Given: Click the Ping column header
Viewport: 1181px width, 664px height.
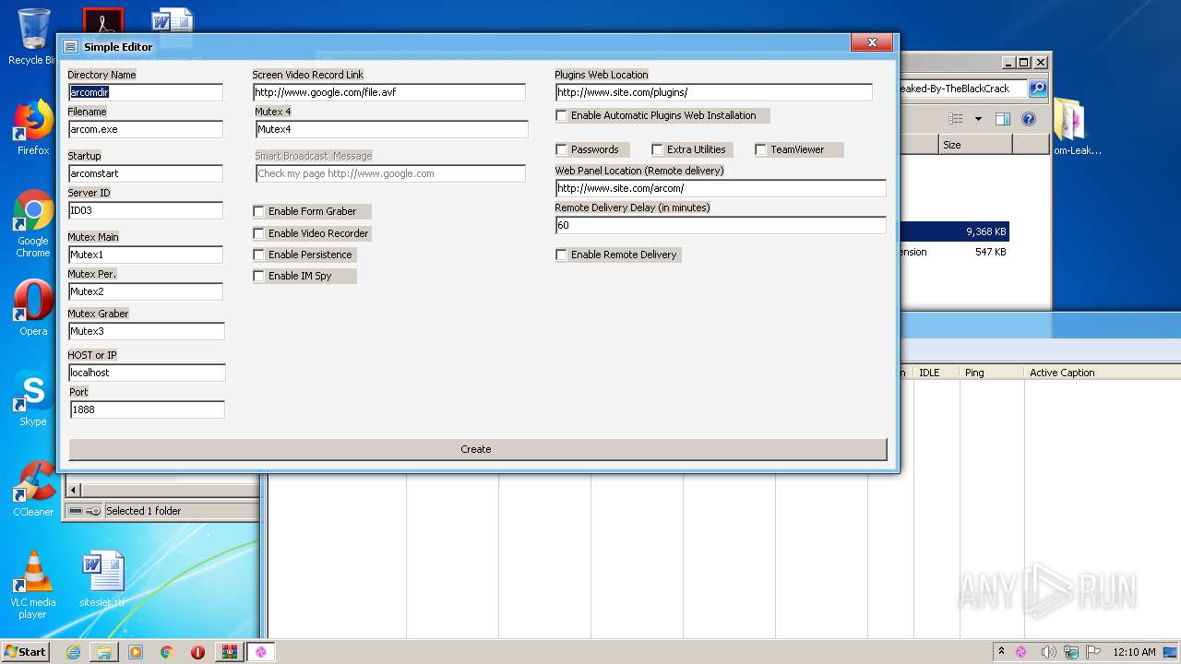Looking at the screenshot, I should pyautogui.click(x=992, y=373).
